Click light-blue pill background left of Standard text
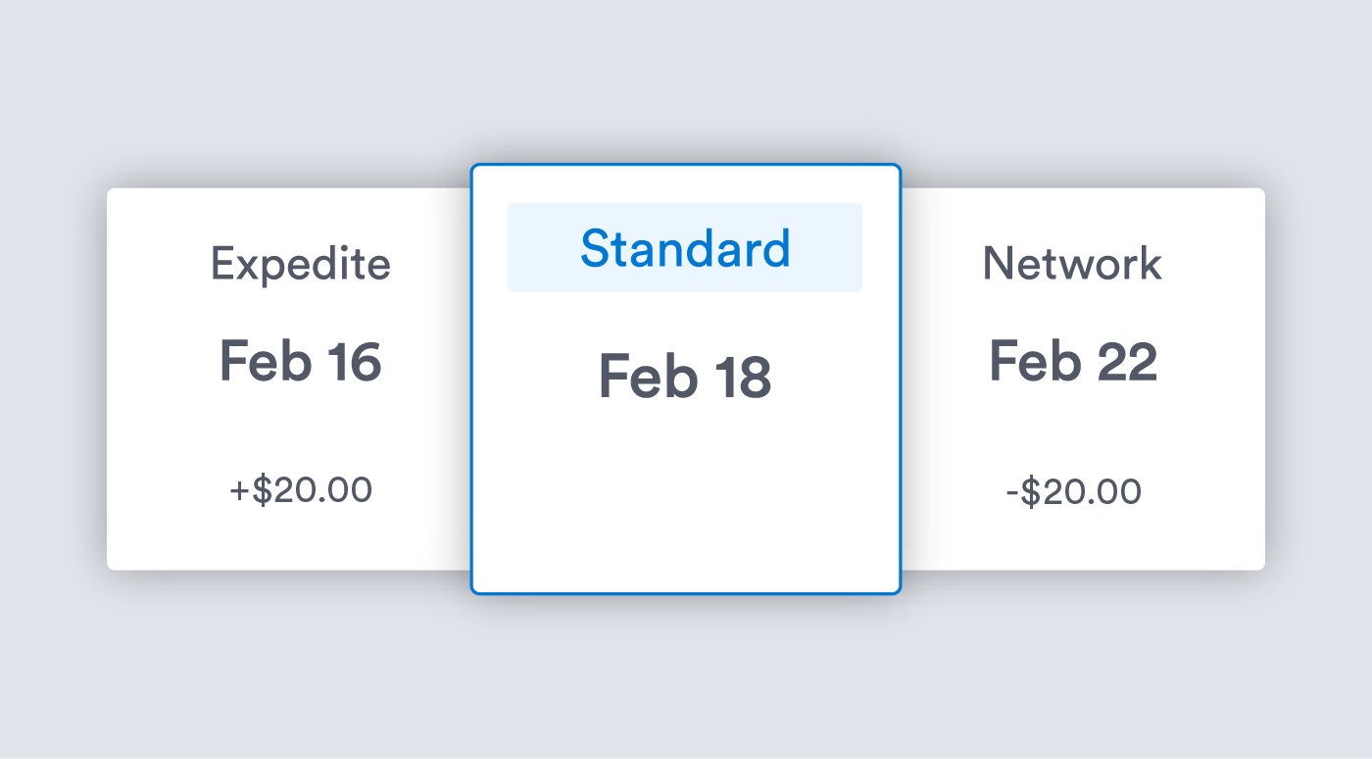The height and width of the screenshot is (759, 1372). pos(541,248)
